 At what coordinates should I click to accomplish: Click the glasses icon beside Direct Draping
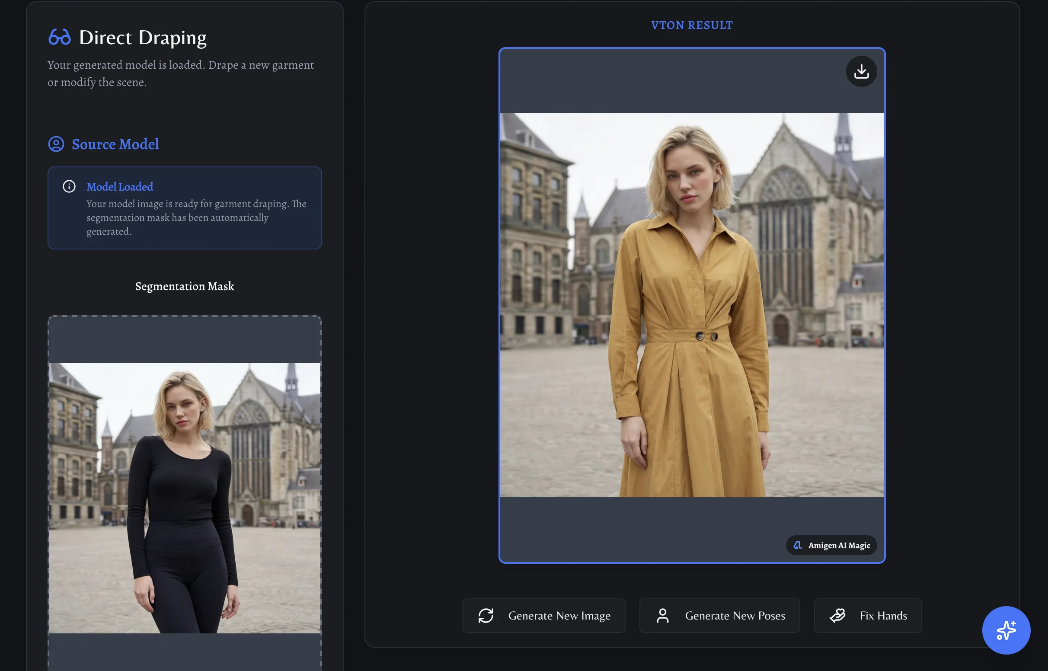click(x=59, y=38)
